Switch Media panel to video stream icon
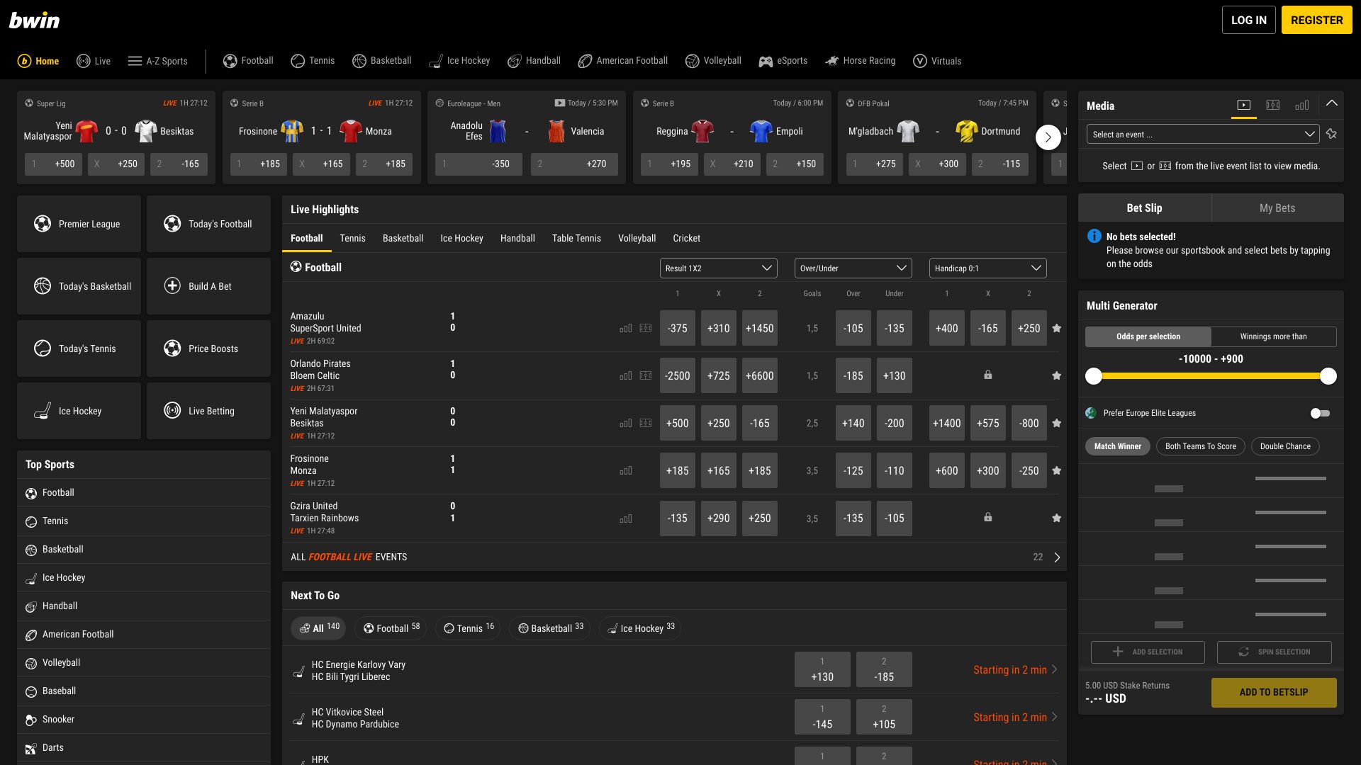Viewport: 1361px width, 765px height. pos(1243,105)
